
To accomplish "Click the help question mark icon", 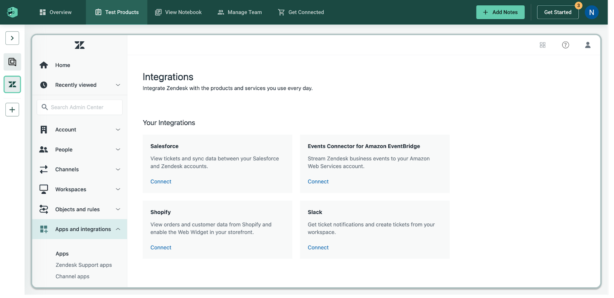I will click(565, 45).
